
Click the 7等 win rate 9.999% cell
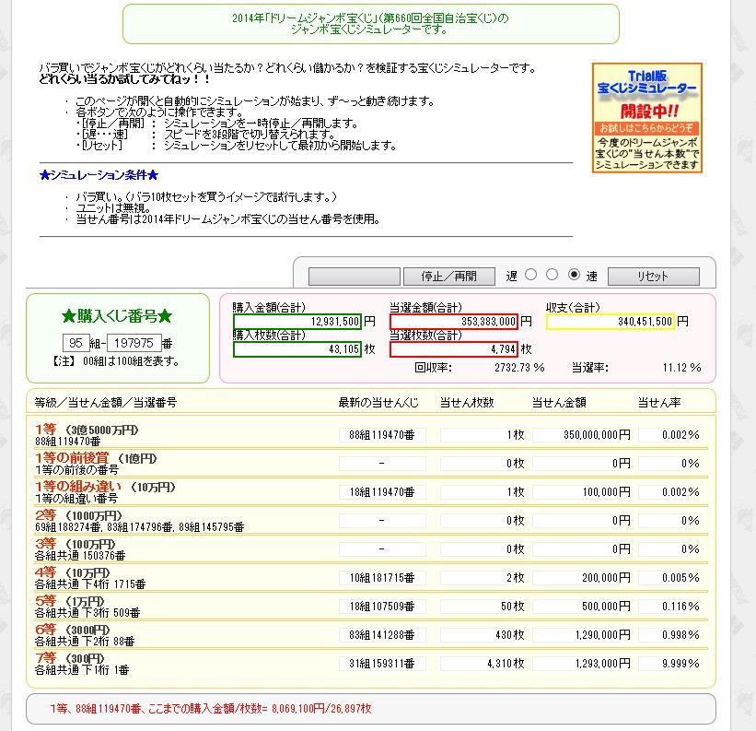click(669, 663)
